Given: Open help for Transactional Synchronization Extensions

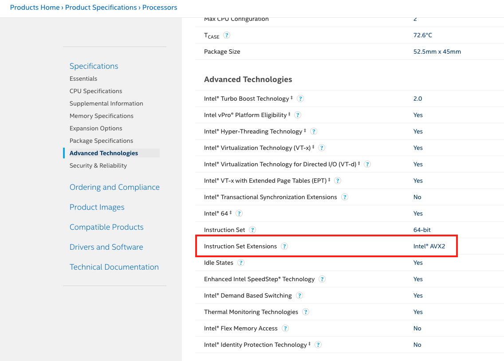Looking at the screenshot, I should (345, 197).
